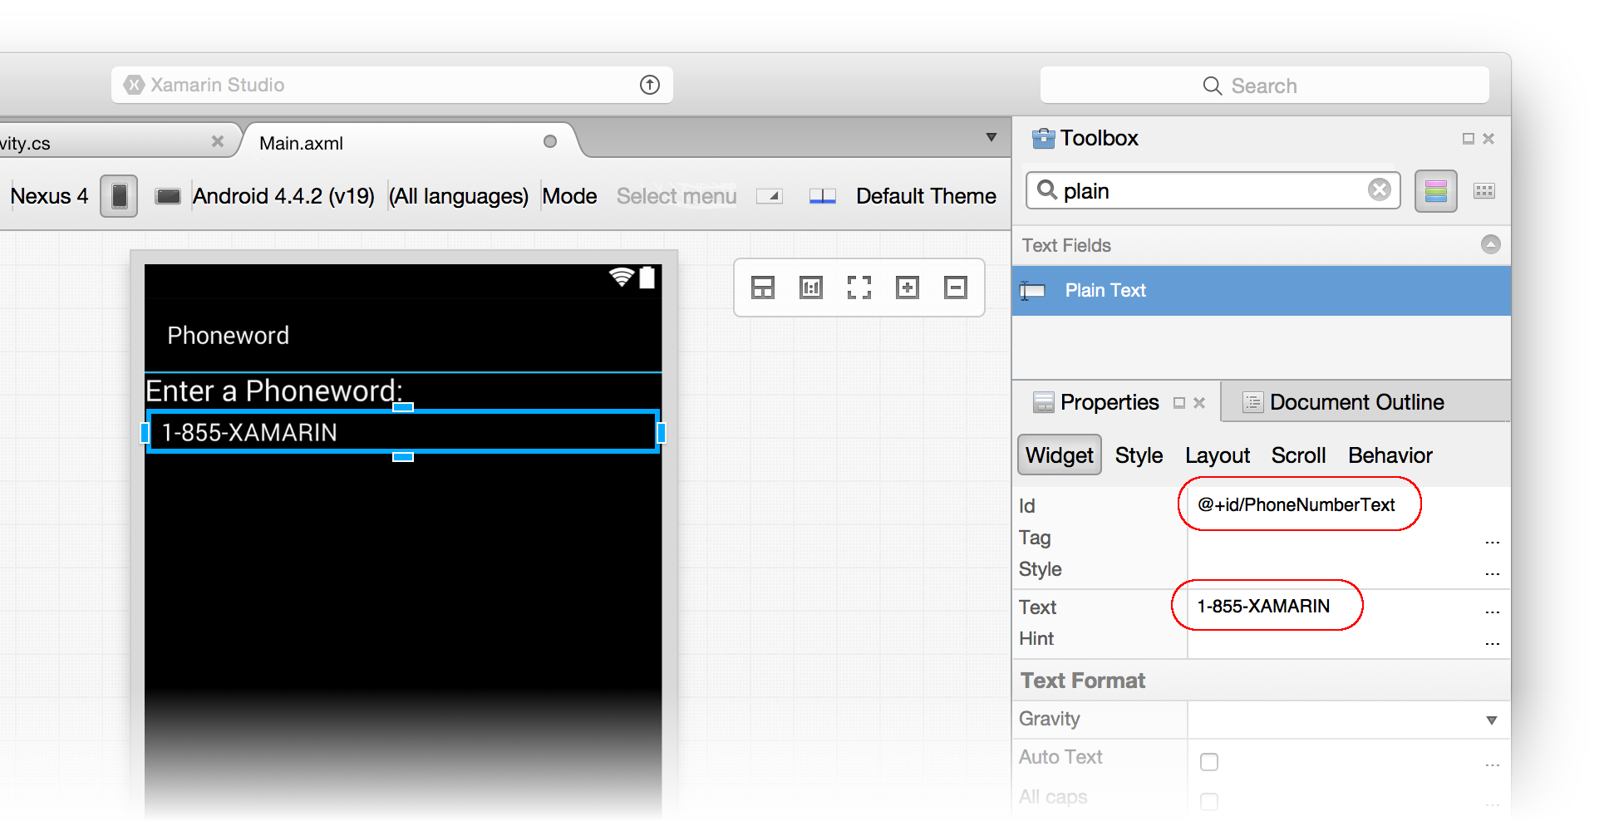Click the zoom out minus icon
Image resolution: width=1604 pixels, height=821 pixels.
tap(955, 288)
